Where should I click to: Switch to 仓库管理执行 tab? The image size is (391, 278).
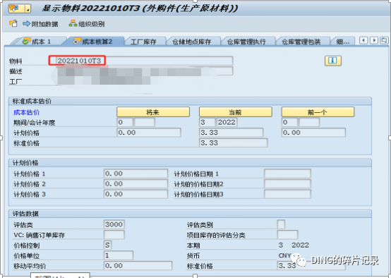(x=246, y=42)
